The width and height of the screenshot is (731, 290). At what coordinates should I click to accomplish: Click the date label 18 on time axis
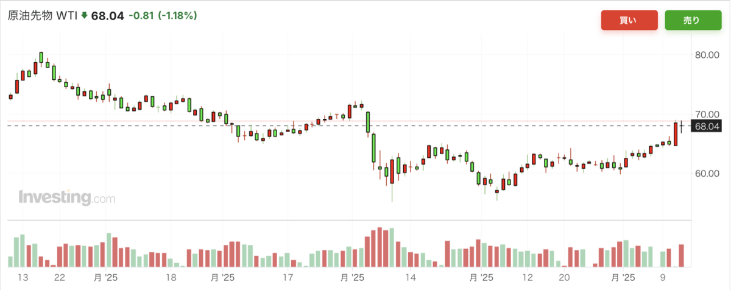tap(171, 277)
